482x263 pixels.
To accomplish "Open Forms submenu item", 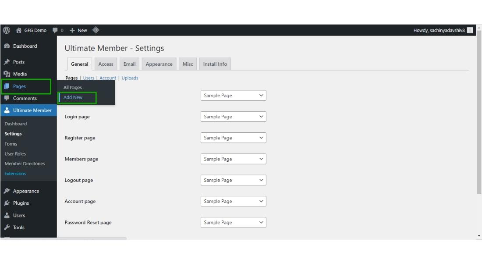I will point(11,144).
